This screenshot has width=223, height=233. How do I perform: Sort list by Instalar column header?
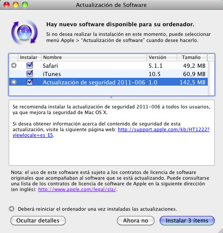tap(30, 57)
